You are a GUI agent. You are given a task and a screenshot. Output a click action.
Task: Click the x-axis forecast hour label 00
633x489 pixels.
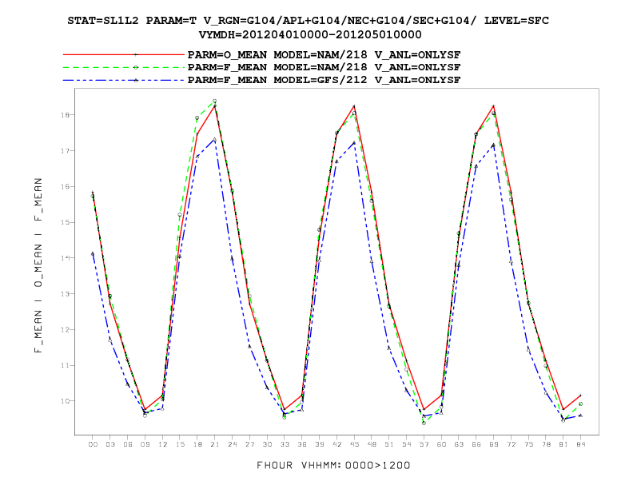pyautogui.click(x=93, y=444)
